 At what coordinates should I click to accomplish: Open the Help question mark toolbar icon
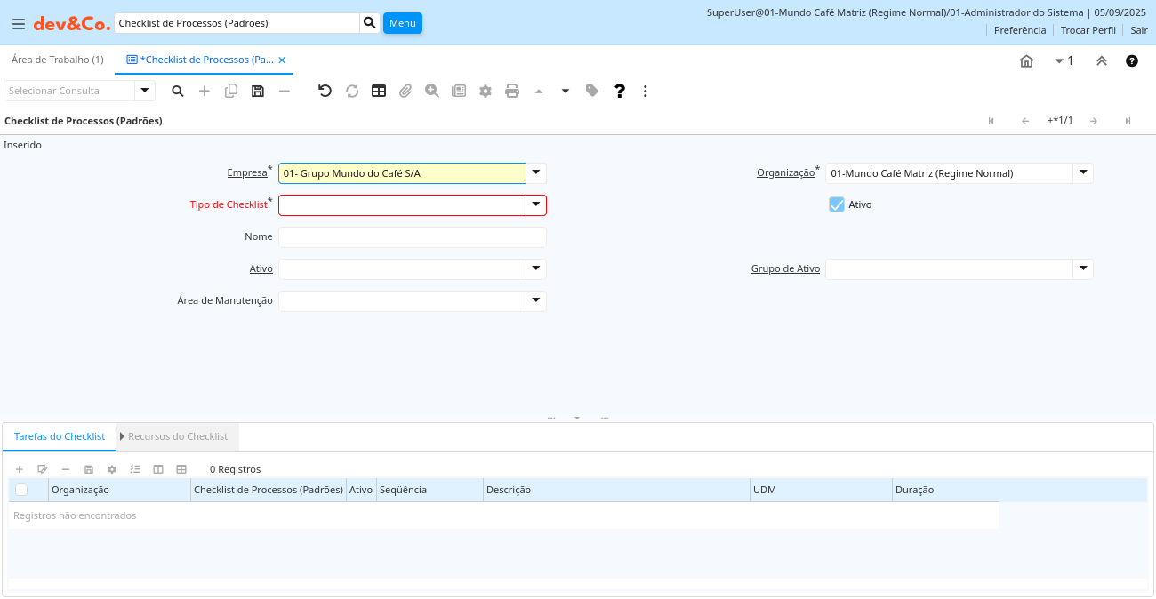(x=620, y=91)
